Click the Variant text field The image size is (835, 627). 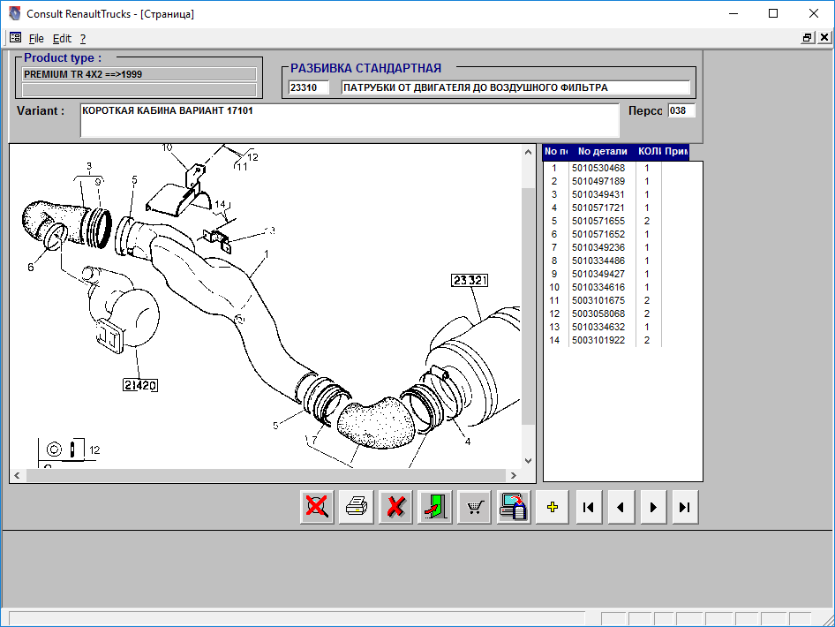(x=350, y=119)
